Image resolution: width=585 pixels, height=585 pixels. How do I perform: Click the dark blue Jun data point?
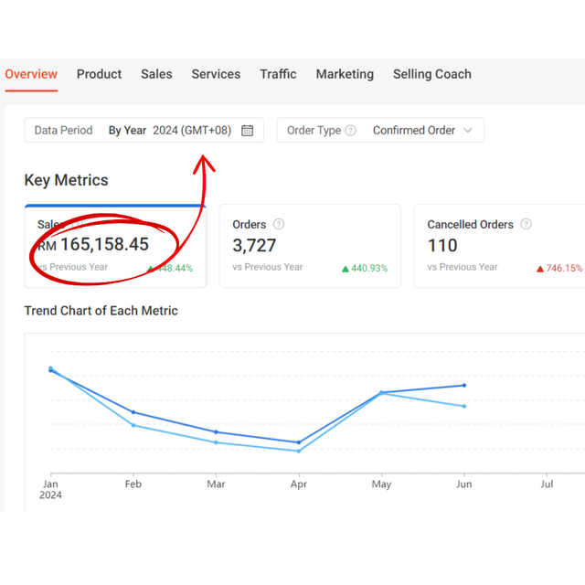464,386
